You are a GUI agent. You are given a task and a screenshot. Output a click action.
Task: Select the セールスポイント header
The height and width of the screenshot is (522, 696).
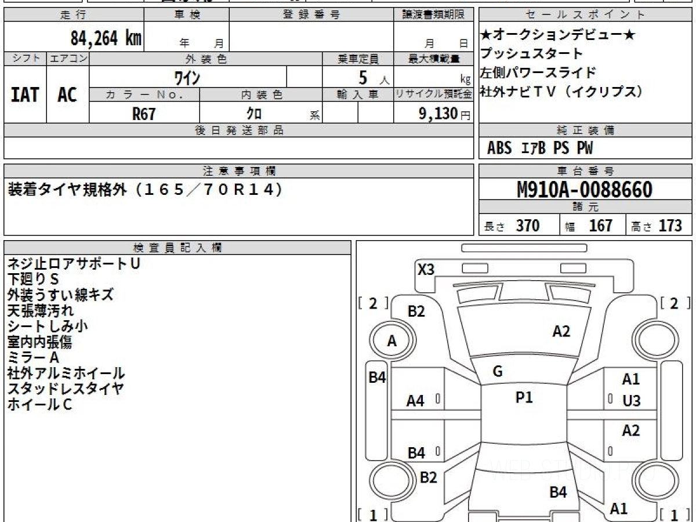(586, 14)
